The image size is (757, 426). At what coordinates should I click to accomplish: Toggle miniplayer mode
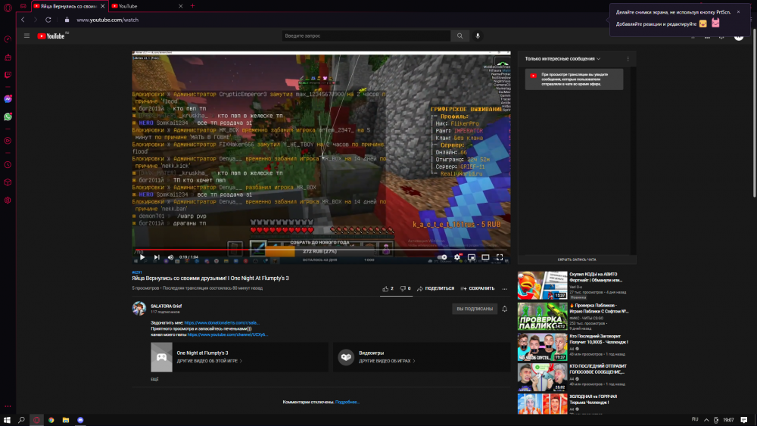[x=471, y=257]
